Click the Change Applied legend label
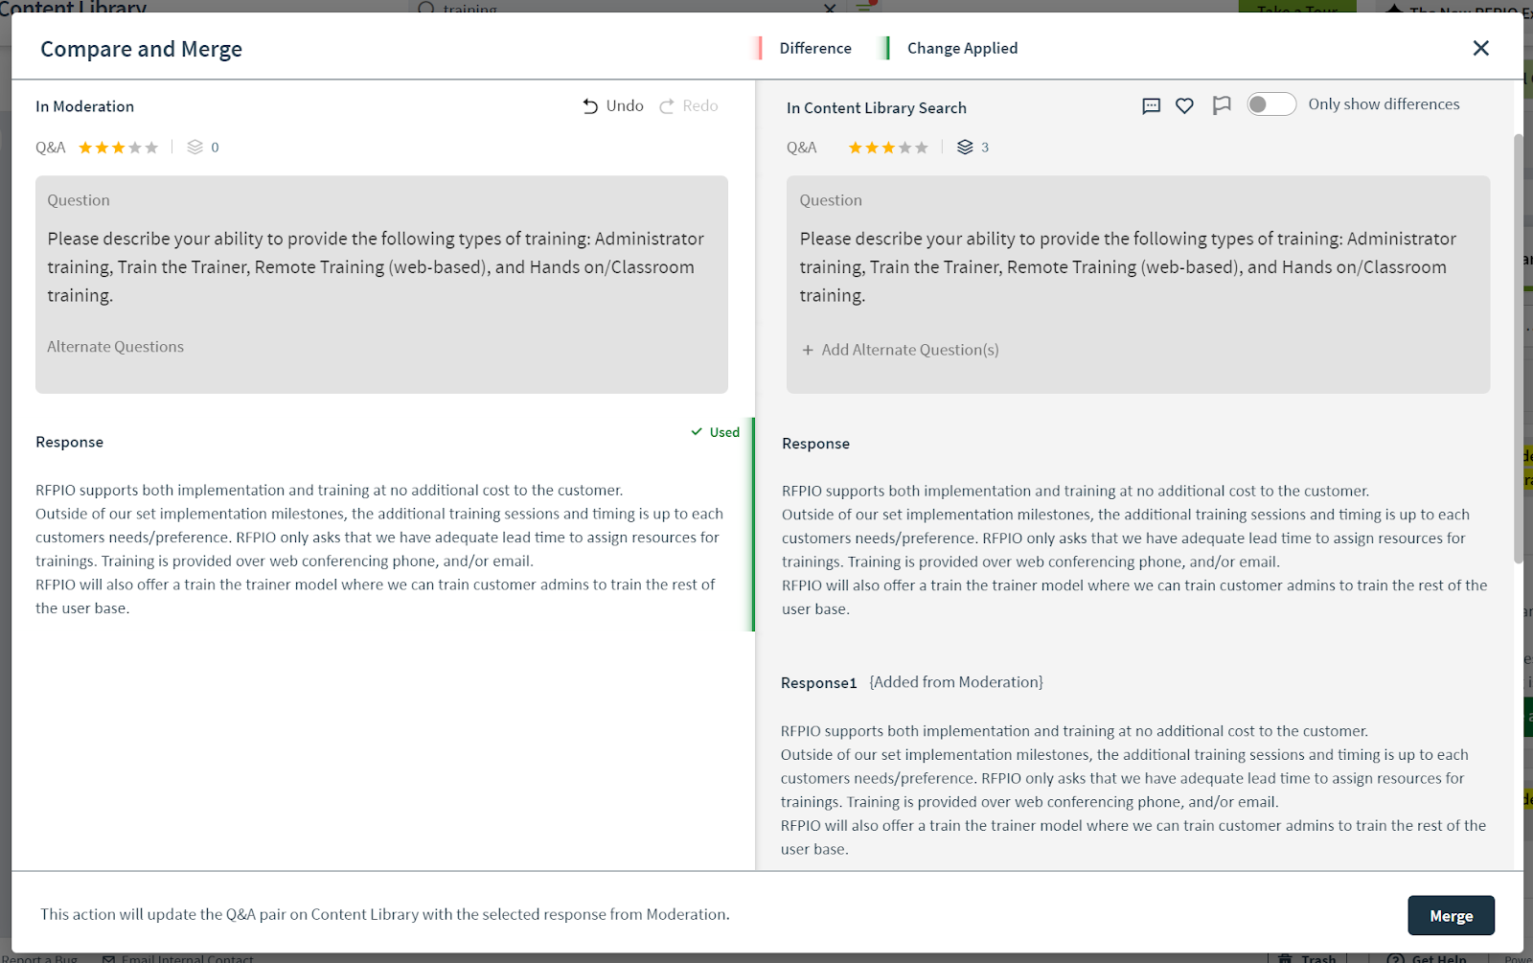 click(963, 48)
